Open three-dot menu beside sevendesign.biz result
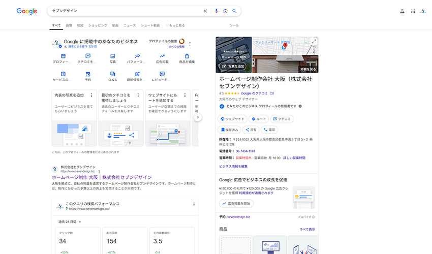The image size is (432, 254). point(99,171)
